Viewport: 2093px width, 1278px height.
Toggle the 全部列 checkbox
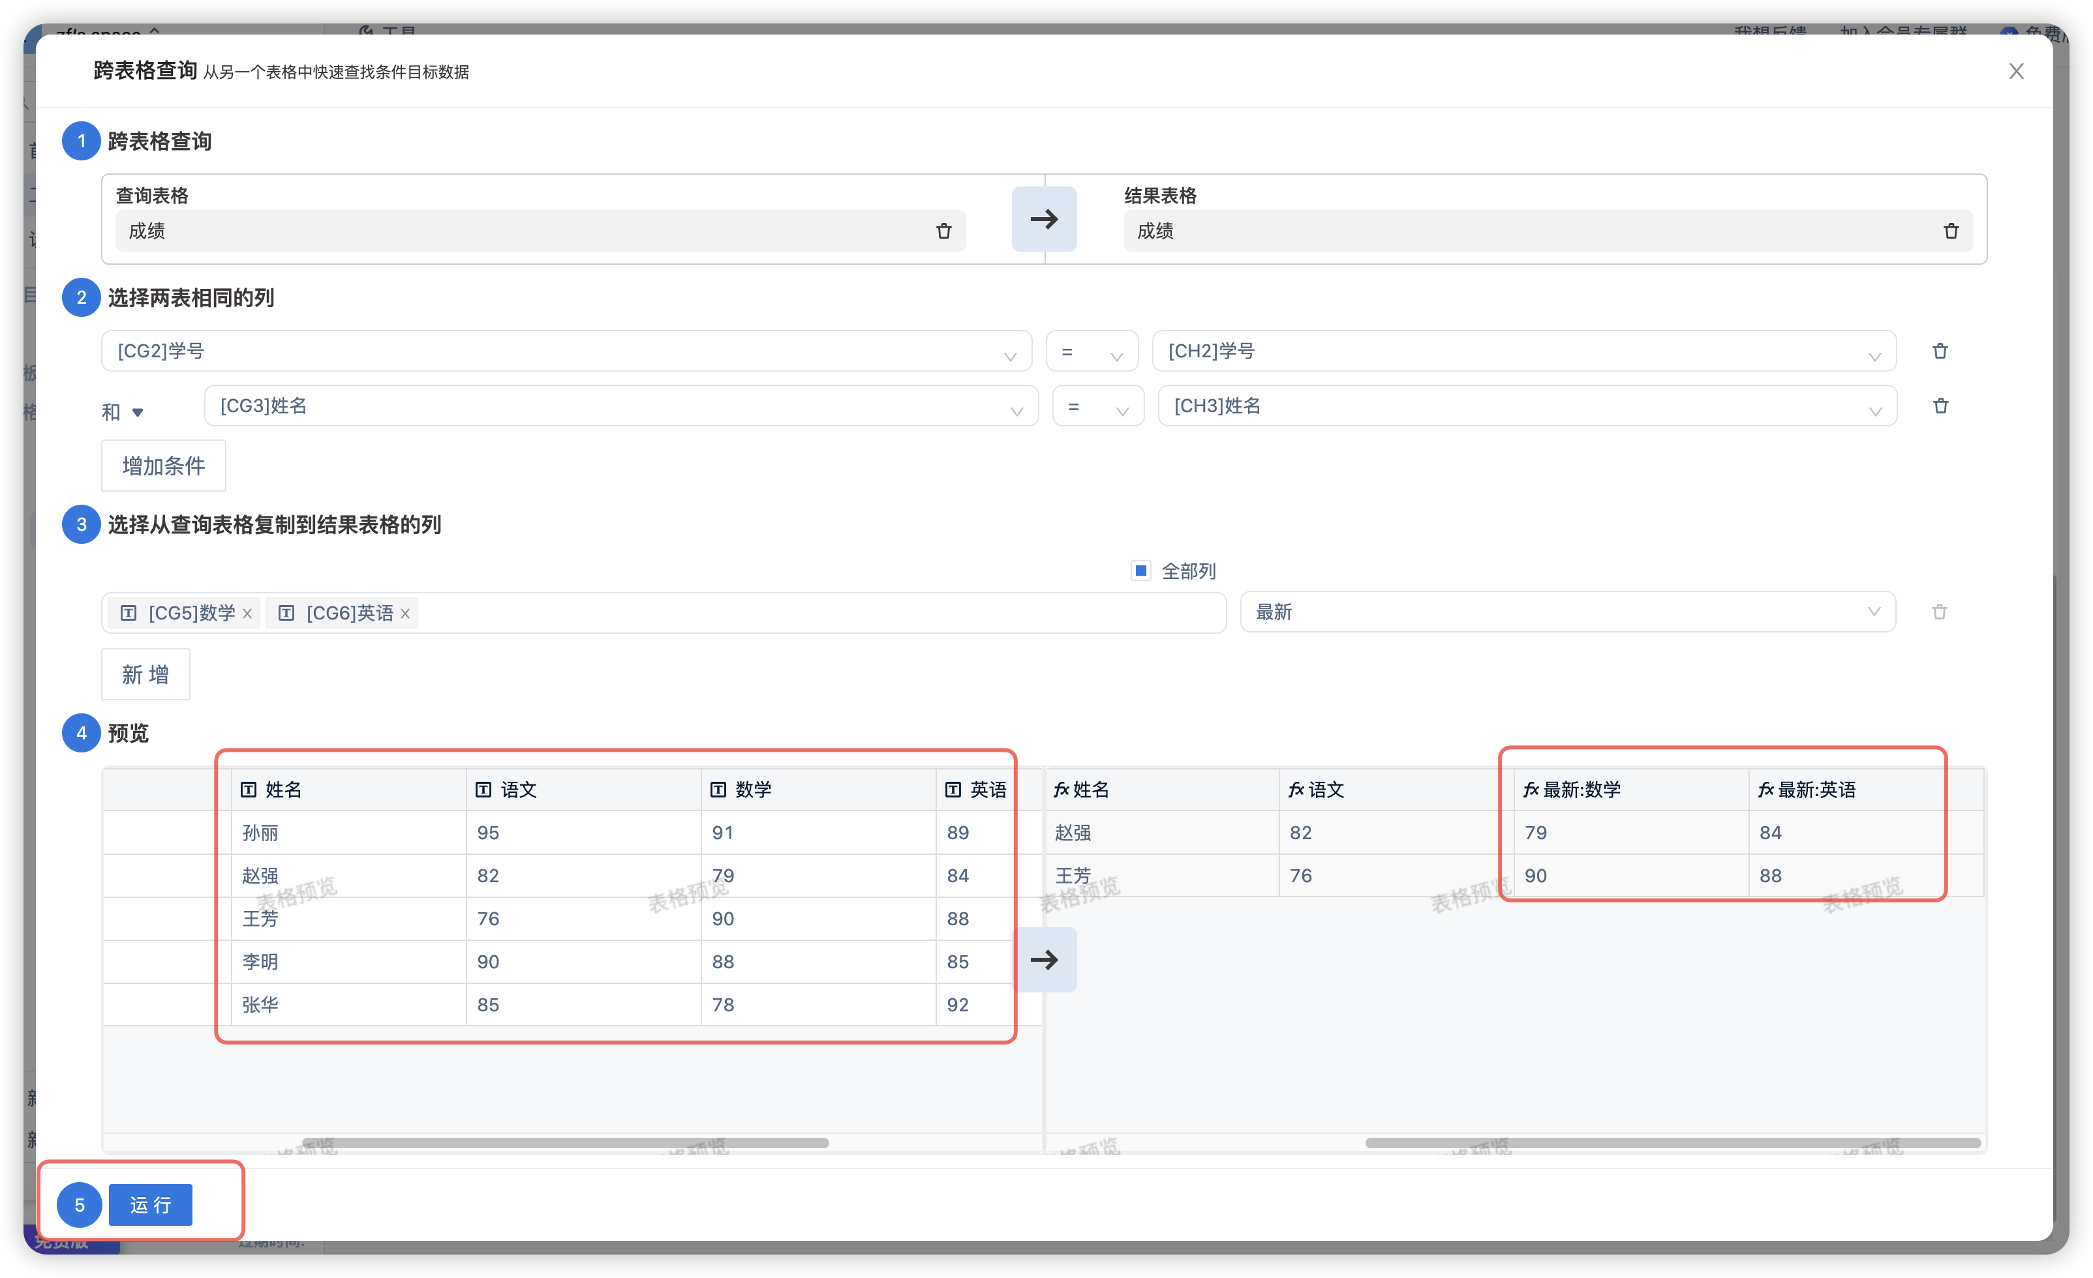1141,570
